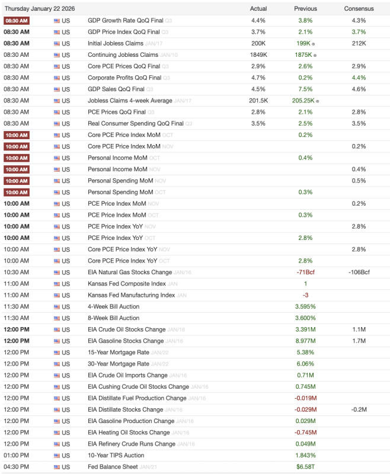Select the US flag in the Fed Balance Sheet row

click(x=57, y=467)
